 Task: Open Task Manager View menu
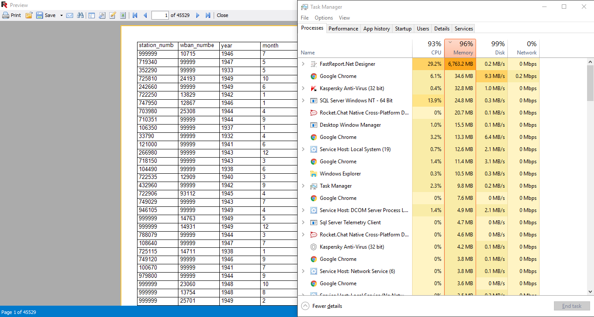pyautogui.click(x=344, y=18)
